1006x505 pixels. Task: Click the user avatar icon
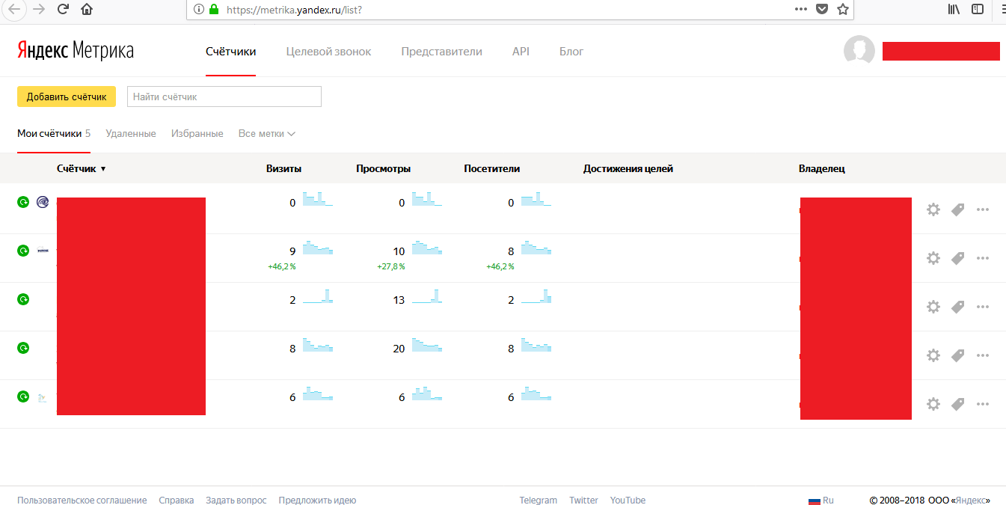[x=859, y=51]
